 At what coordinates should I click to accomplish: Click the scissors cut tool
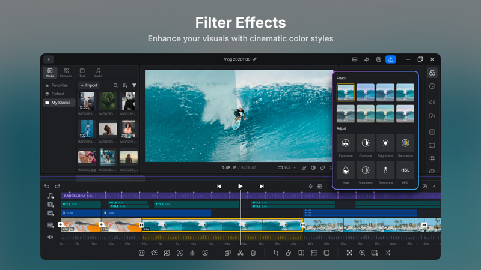tap(240, 253)
